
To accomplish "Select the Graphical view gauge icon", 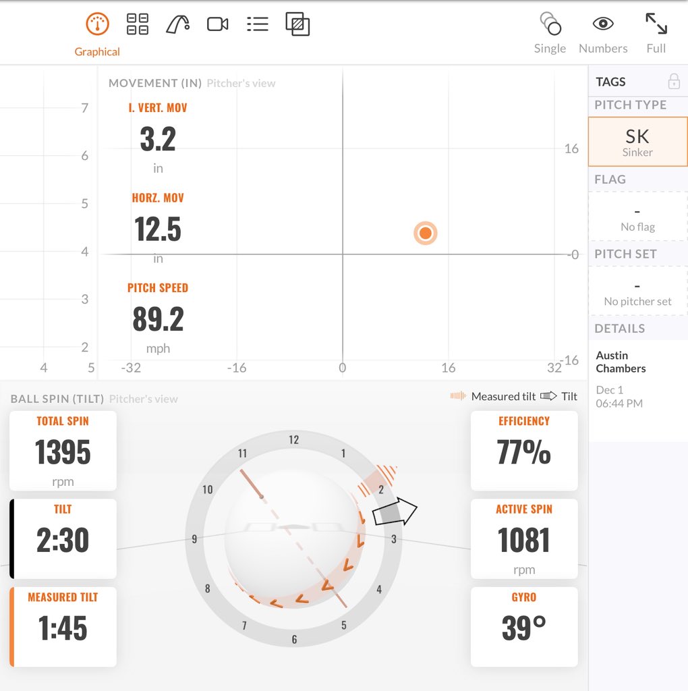I will click(x=97, y=24).
